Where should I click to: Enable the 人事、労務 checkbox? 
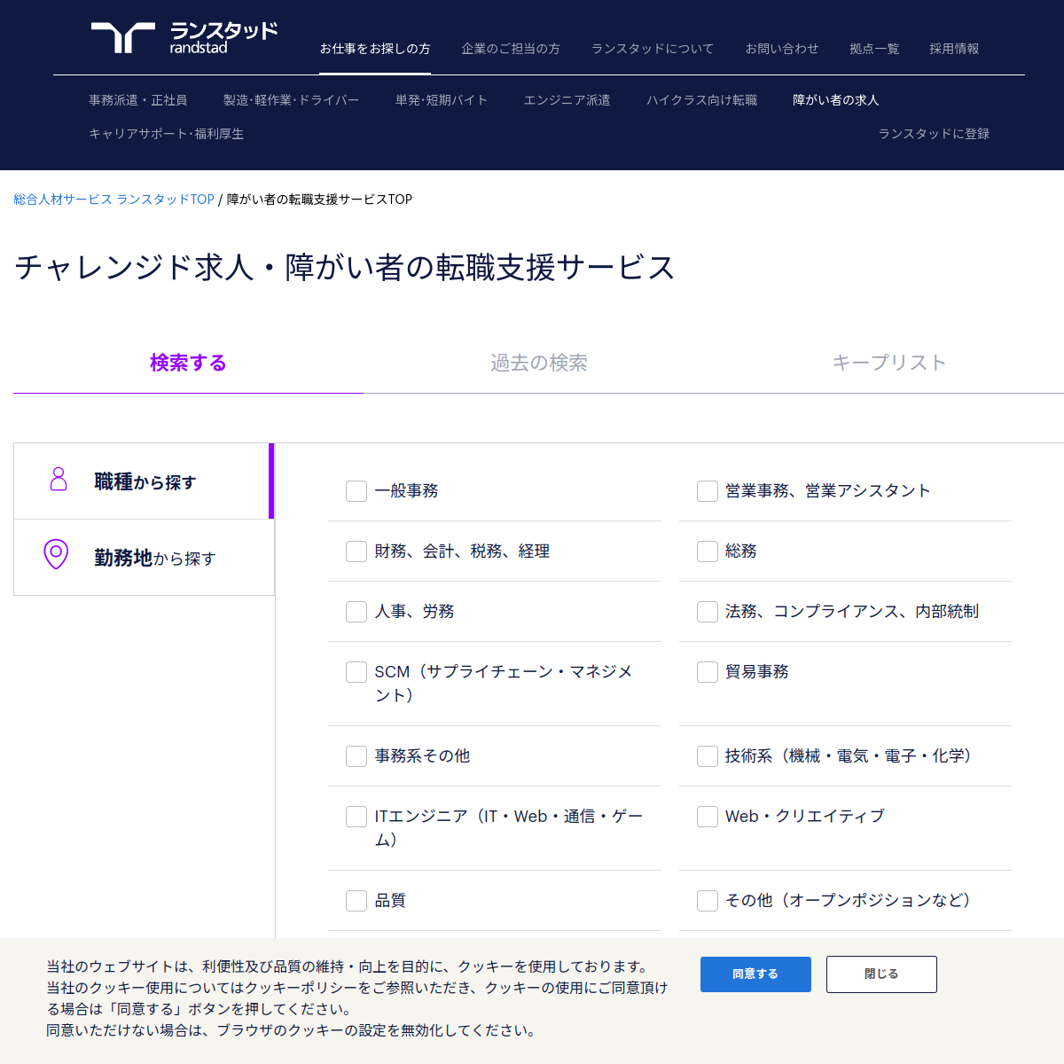click(x=356, y=612)
